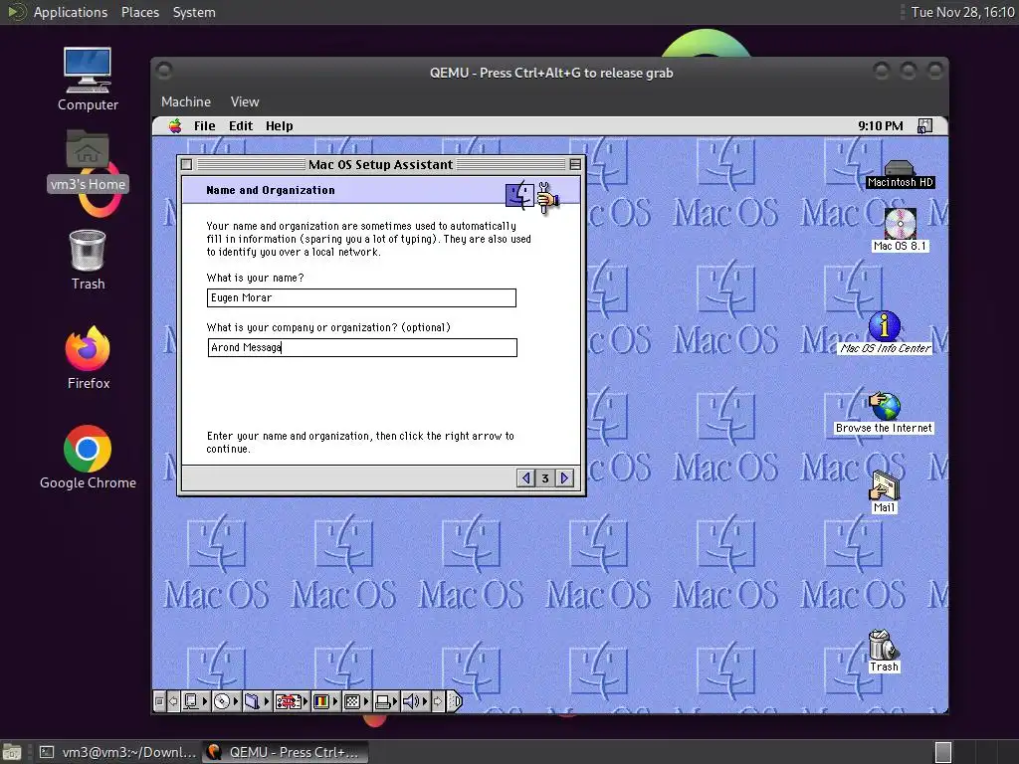1019x764 pixels.
Task: Open the sound volume control strip module
Action: (416, 701)
